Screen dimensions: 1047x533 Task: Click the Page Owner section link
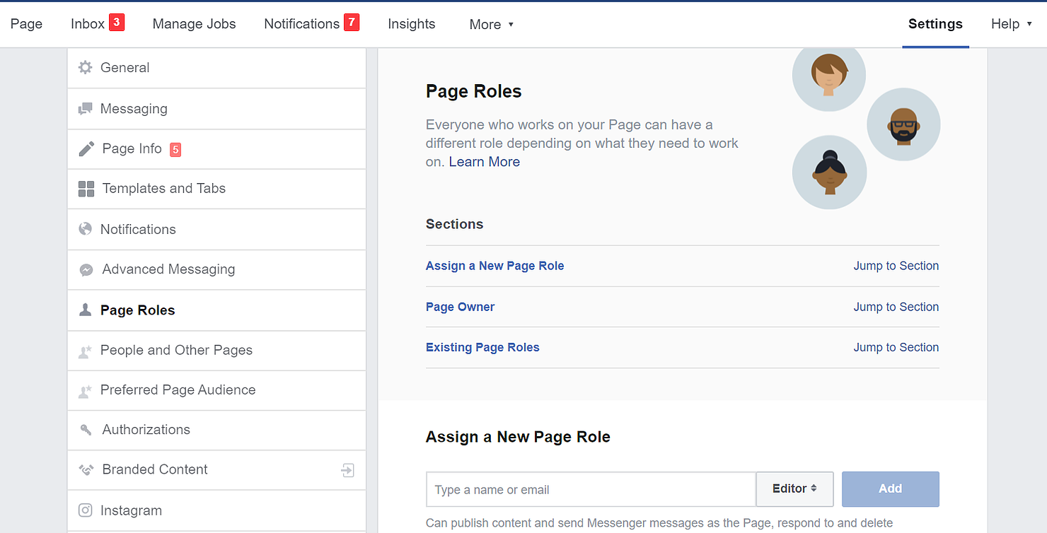(x=460, y=307)
